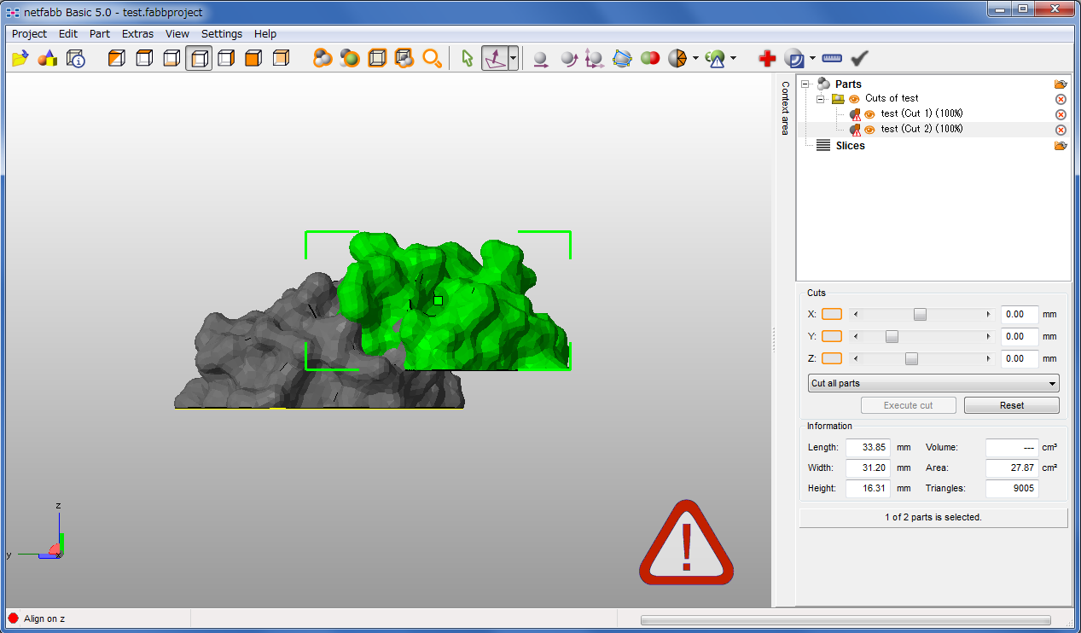Viewport: 1081px width, 633px height.
Task: Activate the green arrow selection tool
Action: click(x=467, y=58)
